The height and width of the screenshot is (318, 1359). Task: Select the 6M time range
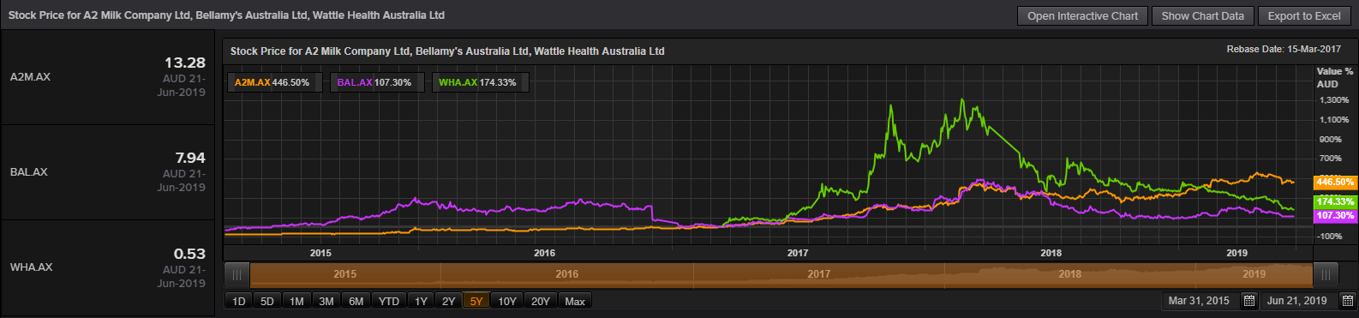point(356,301)
